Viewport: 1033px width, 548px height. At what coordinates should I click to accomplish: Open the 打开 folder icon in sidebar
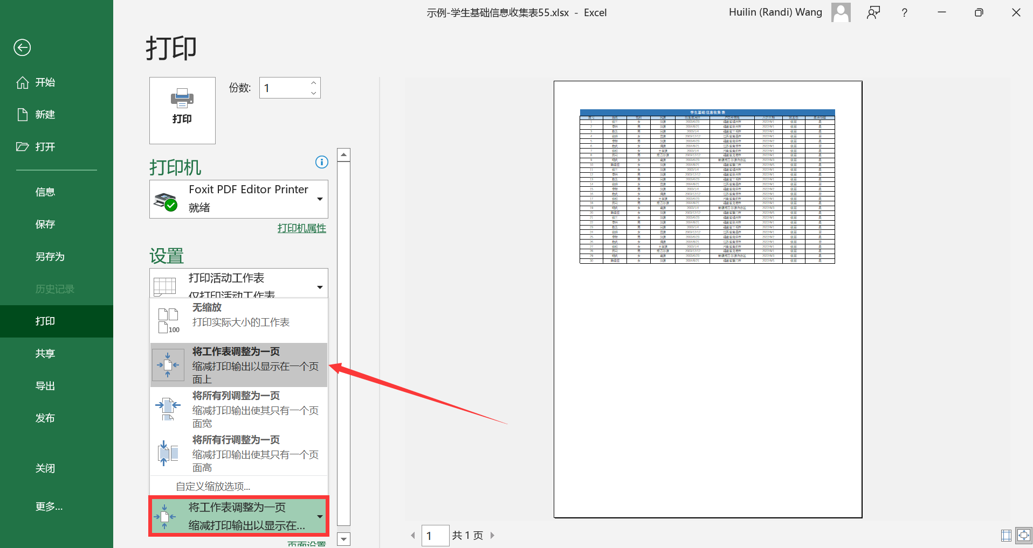point(22,146)
